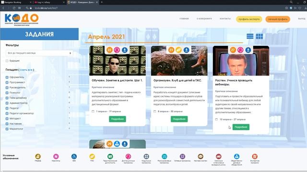Toggle the 'Гейм-дизайнер' guild checkbox
The height and width of the screenshot is (172, 307).
[7, 98]
